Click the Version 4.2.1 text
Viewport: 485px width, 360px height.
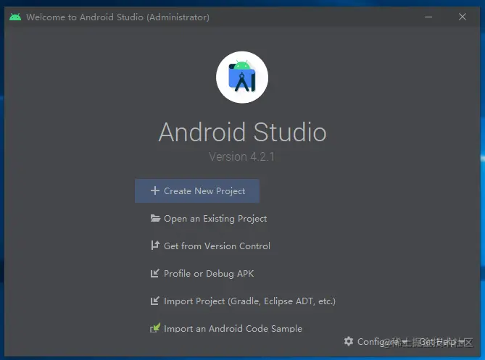click(241, 156)
